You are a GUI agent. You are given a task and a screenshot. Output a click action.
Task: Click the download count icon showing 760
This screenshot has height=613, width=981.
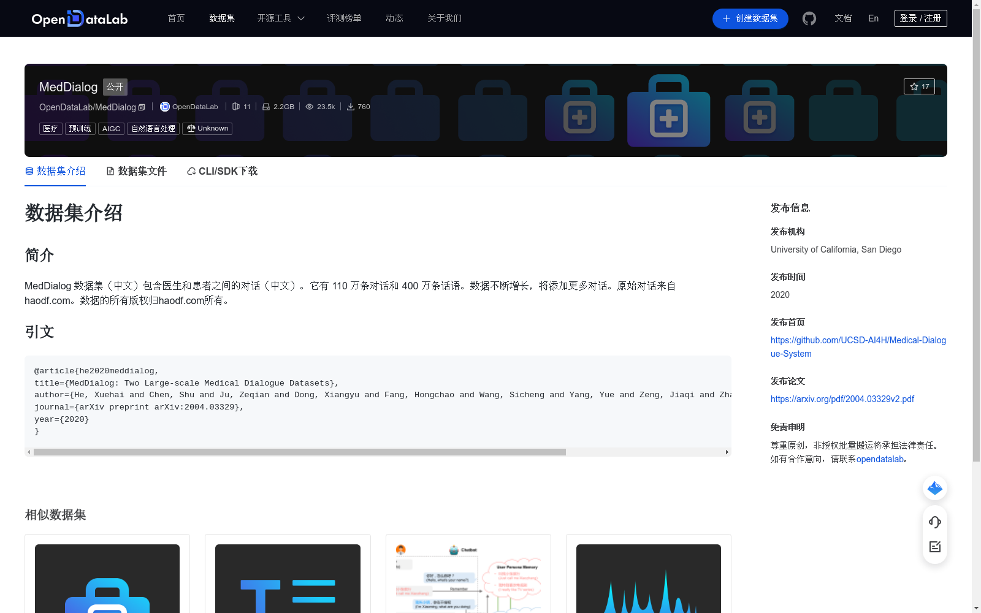351,107
